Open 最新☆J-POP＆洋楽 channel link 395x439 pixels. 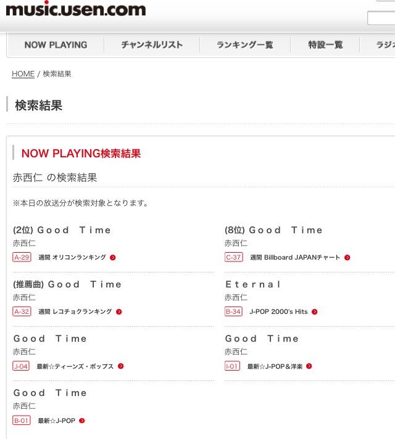coord(275,366)
